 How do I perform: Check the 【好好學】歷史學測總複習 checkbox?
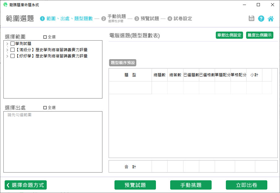click(x=12, y=56)
